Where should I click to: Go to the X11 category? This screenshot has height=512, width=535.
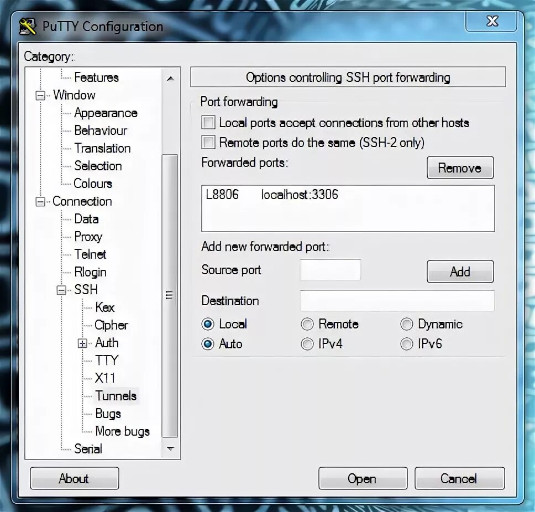pos(105,378)
